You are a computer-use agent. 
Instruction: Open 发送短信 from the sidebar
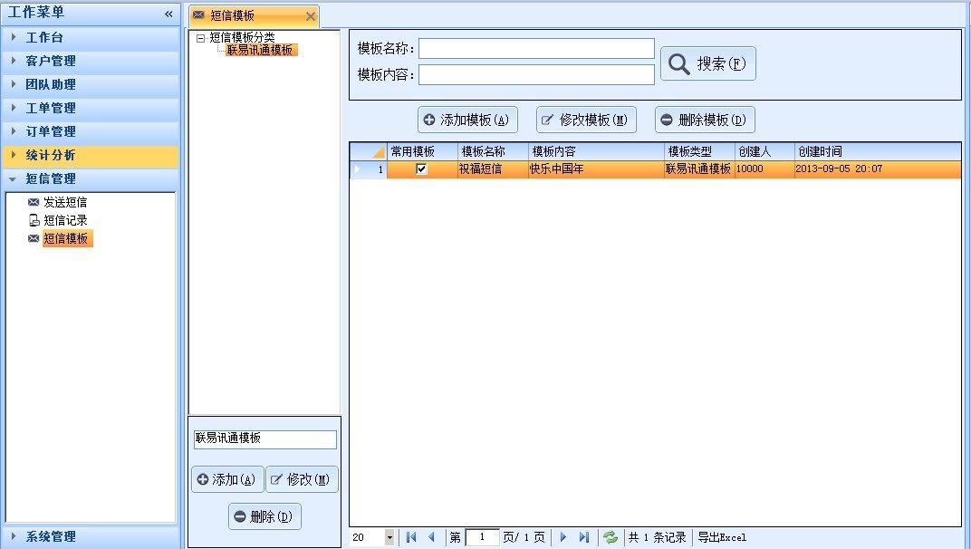[64, 202]
